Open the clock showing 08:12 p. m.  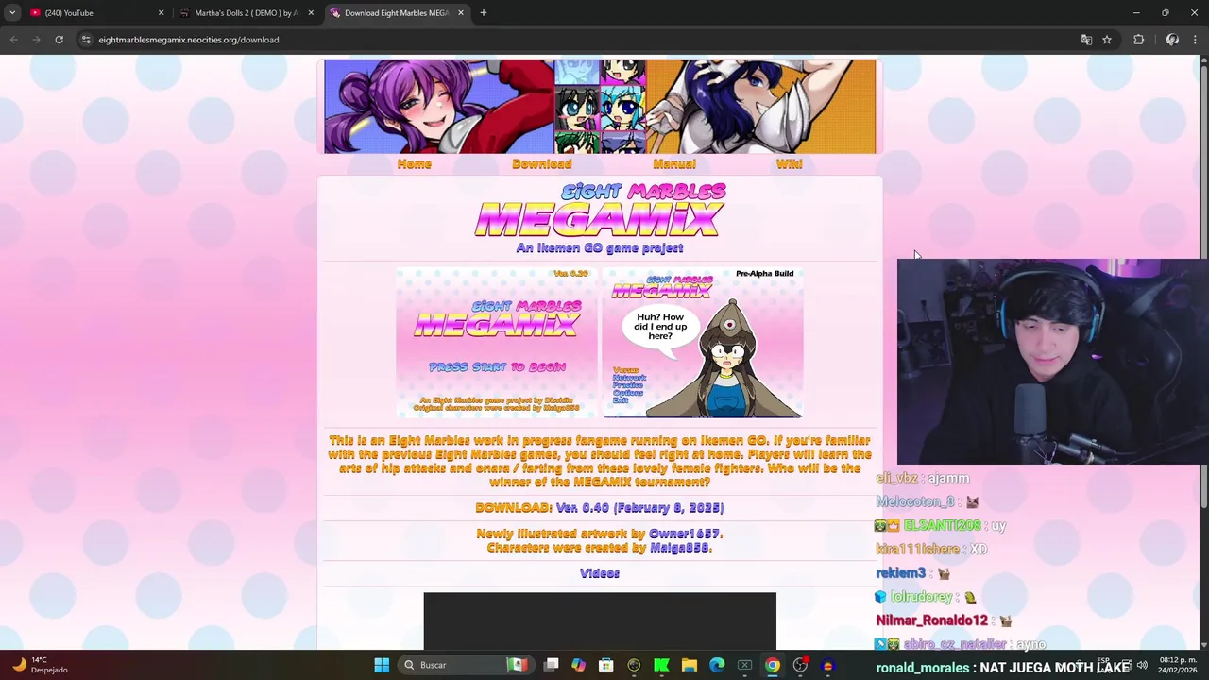(1177, 665)
